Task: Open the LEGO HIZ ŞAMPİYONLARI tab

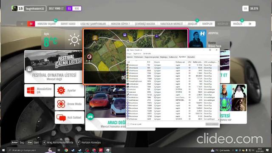Action: [x=93, y=24]
